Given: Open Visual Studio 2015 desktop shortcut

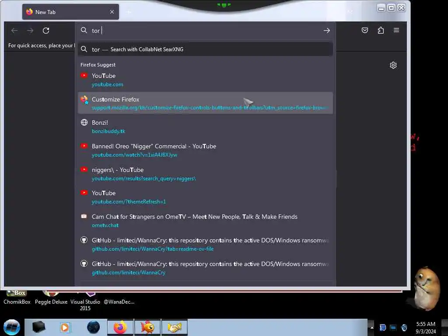Looking at the screenshot, I should (x=85, y=301).
